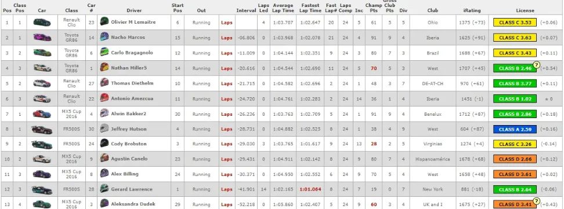Viewport: 564px width, 209px height.
Task: Click Olivier M Lemaitre's helmet icon
Action: coord(104,21)
